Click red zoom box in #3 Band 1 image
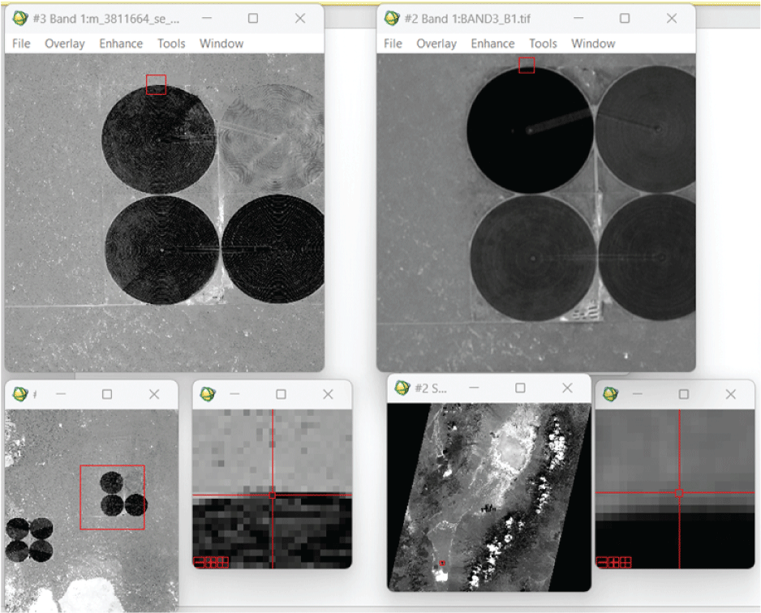761x613 pixels. pyautogui.click(x=156, y=85)
